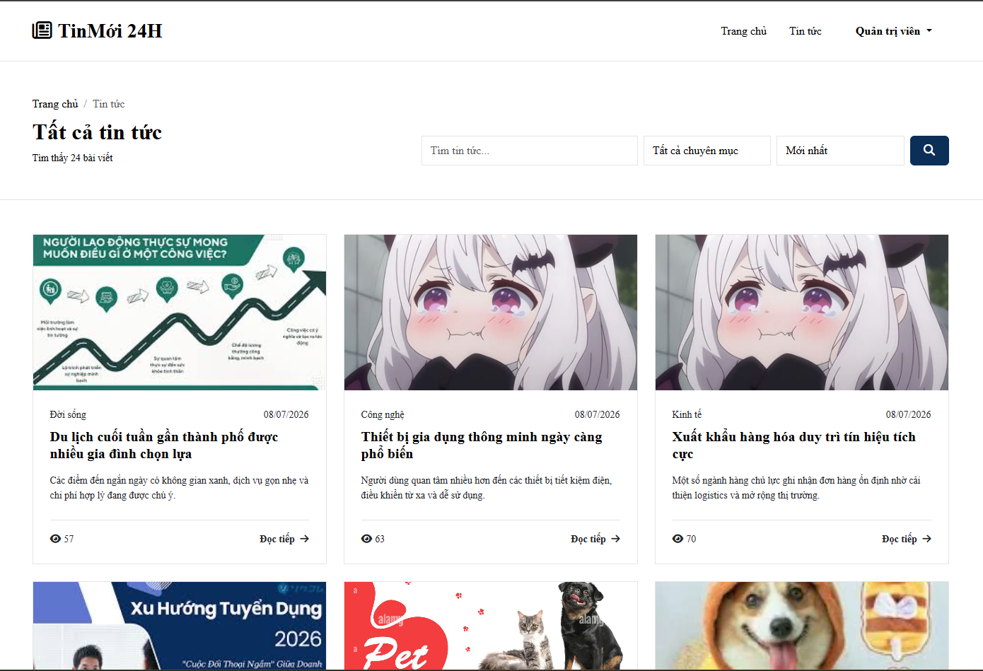The height and width of the screenshot is (671, 983).
Task: Click Đọc tiếp on the Du lịch cuối tuần article
Action: (284, 539)
